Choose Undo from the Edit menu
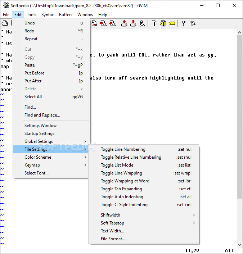243x254 pixels. point(51,23)
